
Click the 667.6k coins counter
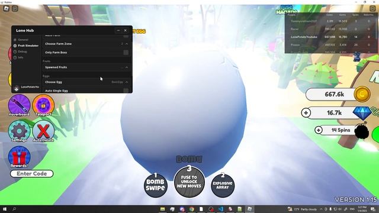[x=334, y=94]
